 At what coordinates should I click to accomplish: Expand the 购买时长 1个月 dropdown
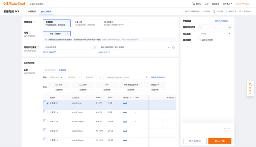click(x=215, y=33)
